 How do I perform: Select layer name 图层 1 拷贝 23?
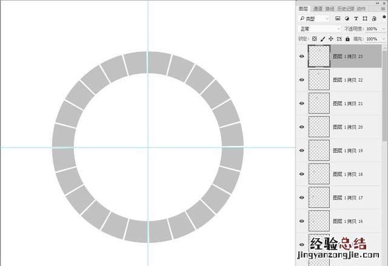[x=347, y=56]
